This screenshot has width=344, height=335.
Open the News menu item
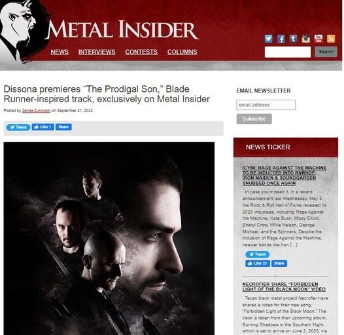pyautogui.click(x=60, y=52)
